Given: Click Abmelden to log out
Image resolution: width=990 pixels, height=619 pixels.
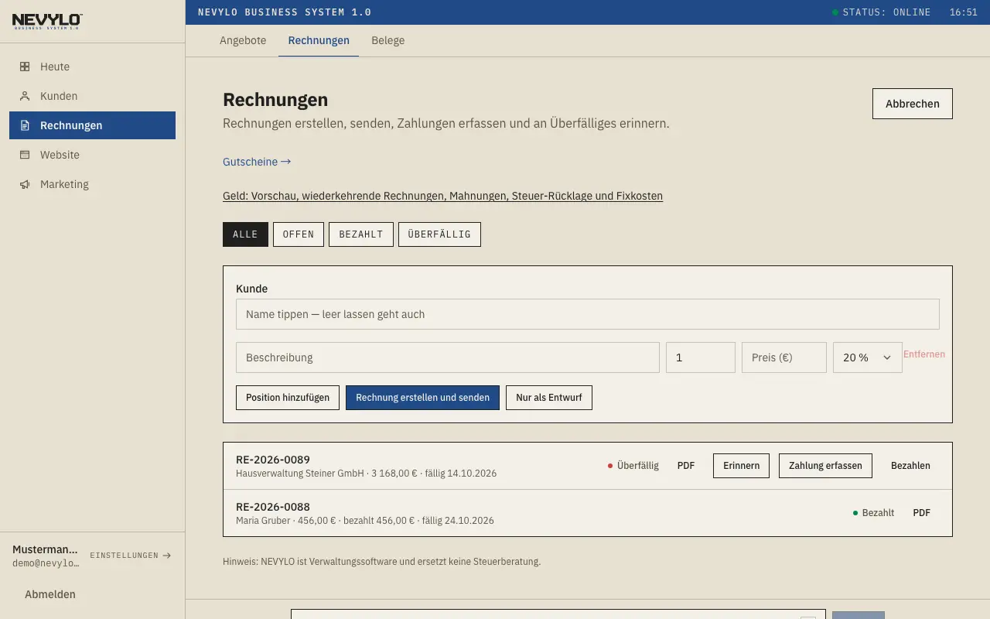Looking at the screenshot, I should (x=50, y=594).
